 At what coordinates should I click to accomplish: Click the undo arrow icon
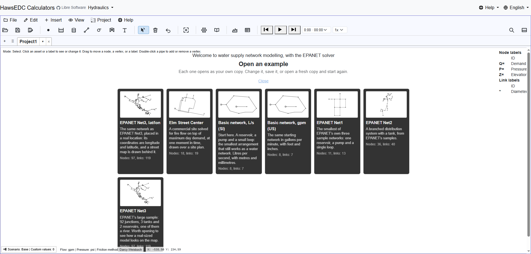168,30
